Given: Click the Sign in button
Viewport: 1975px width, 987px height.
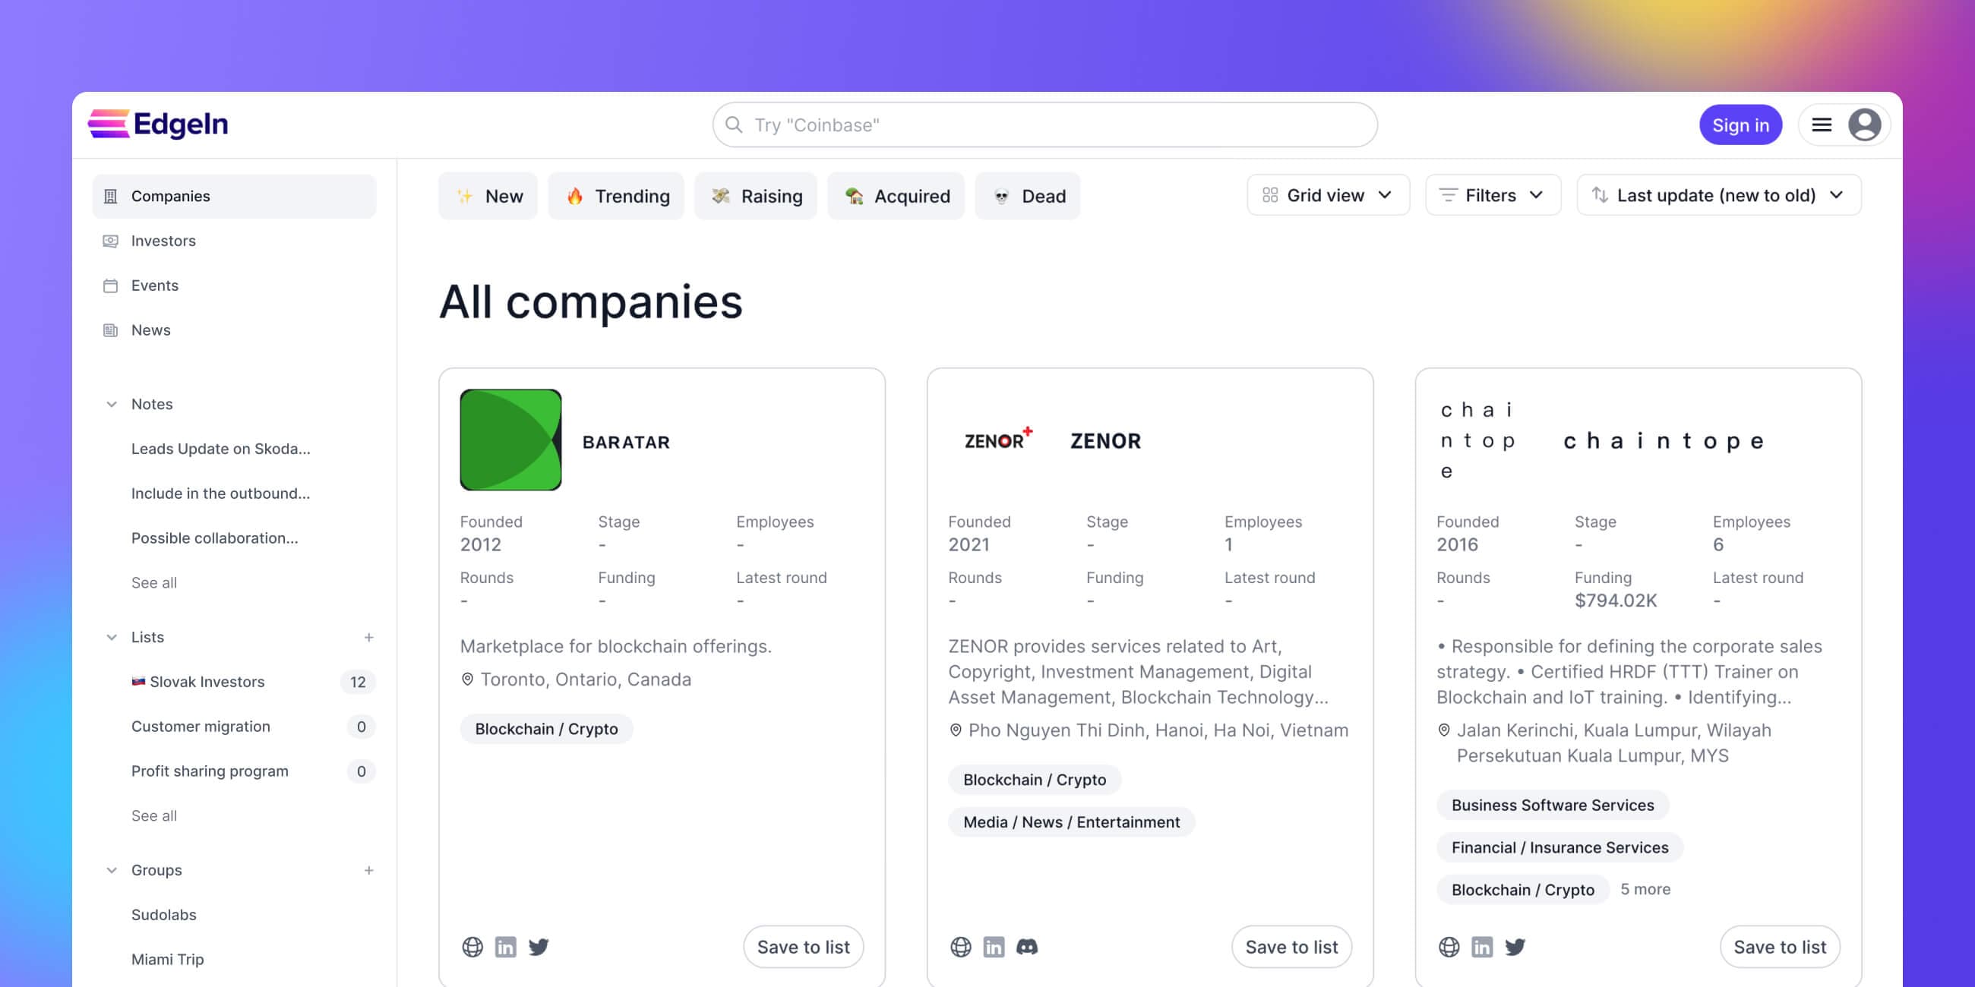Looking at the screenshot, I should (x=1740, y=125).
